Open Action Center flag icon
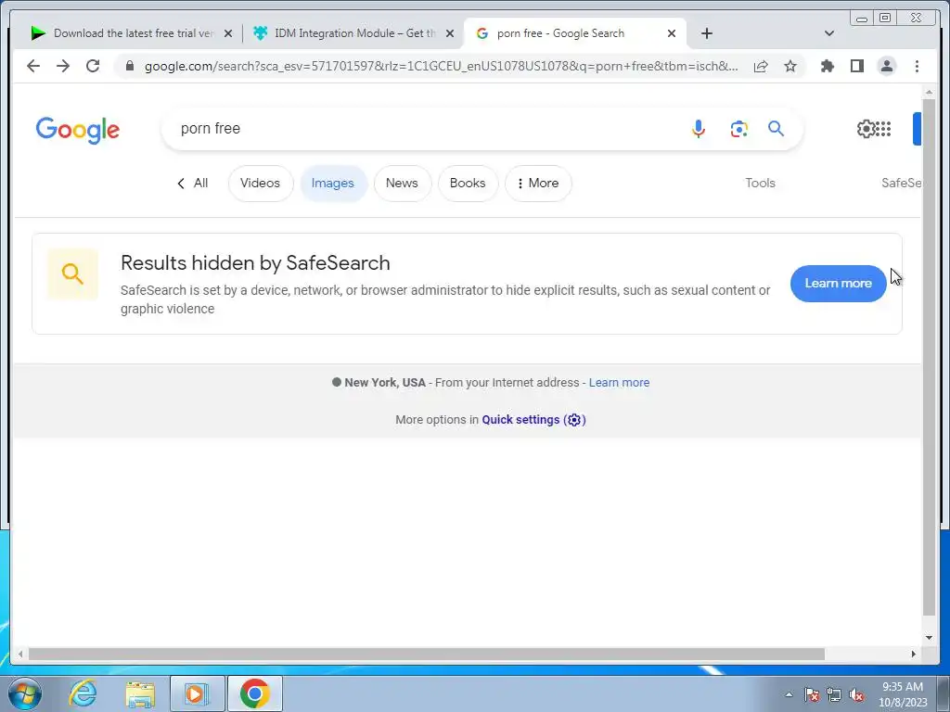This screenshot has width=950, height=712. pyautogui.click(x=812, y=694)
